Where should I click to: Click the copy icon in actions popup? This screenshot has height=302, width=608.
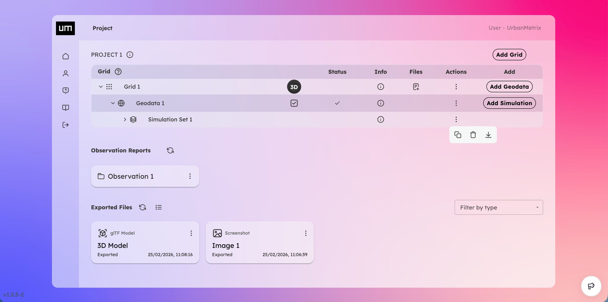[458, 135]
